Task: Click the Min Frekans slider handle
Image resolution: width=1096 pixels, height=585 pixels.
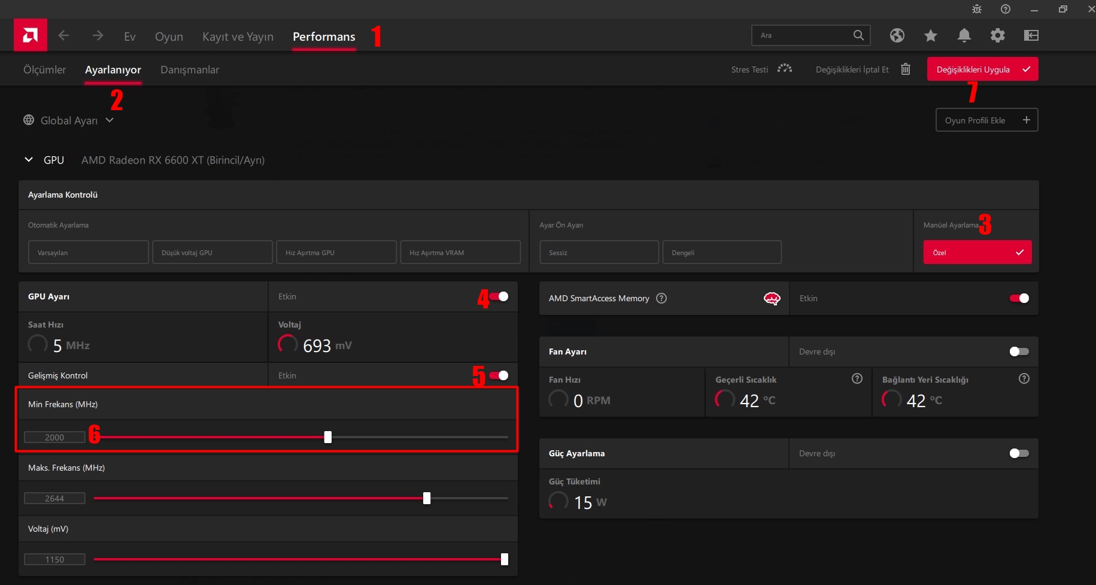Action: 328,437
